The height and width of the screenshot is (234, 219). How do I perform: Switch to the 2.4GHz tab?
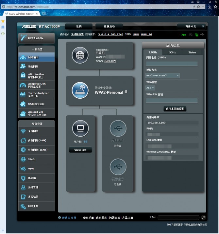tap(153, 52)
